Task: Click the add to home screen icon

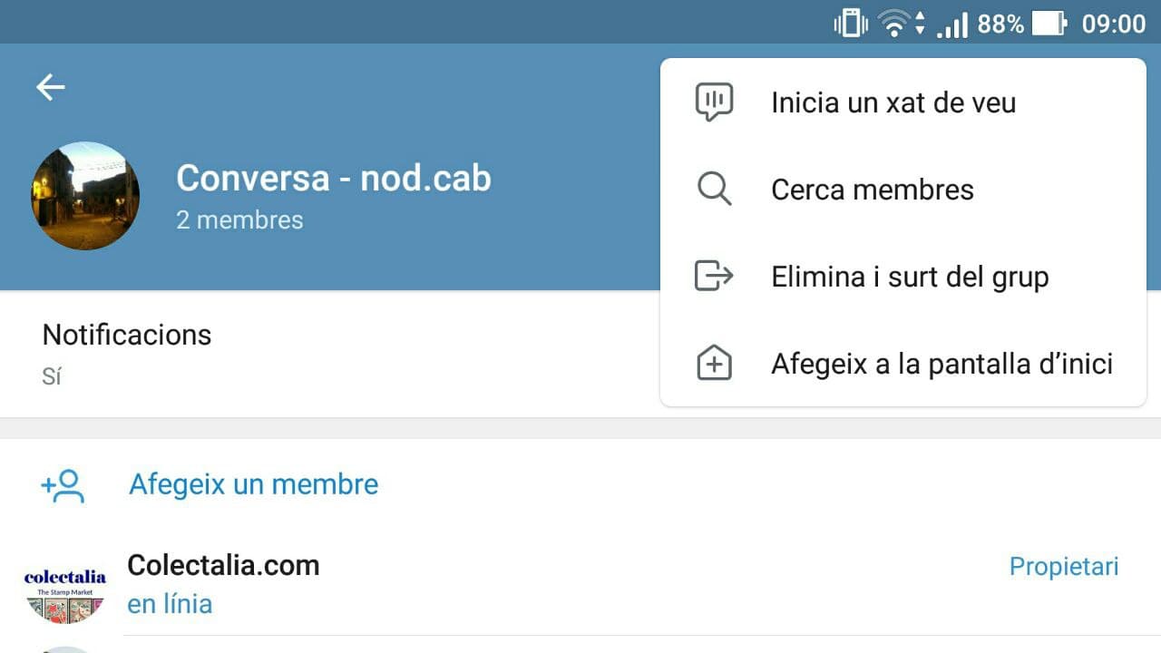Action: (x=714, y=364)
